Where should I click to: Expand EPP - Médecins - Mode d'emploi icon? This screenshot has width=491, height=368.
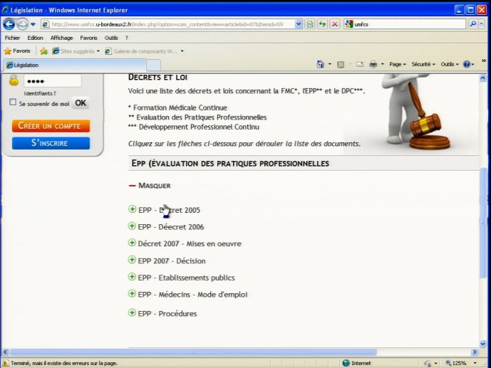tap(132, 293)
